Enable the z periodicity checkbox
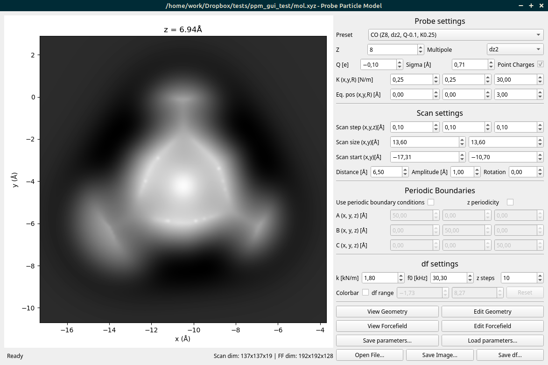The height and width of the screenshot is (365, 548). click(x=510, y=202)
